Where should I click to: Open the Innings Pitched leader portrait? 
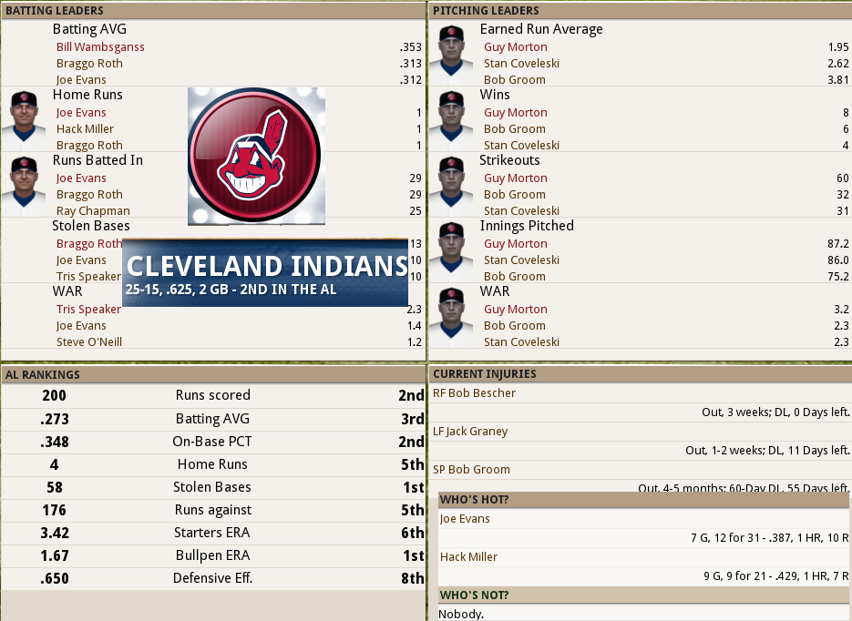(450, 250)
